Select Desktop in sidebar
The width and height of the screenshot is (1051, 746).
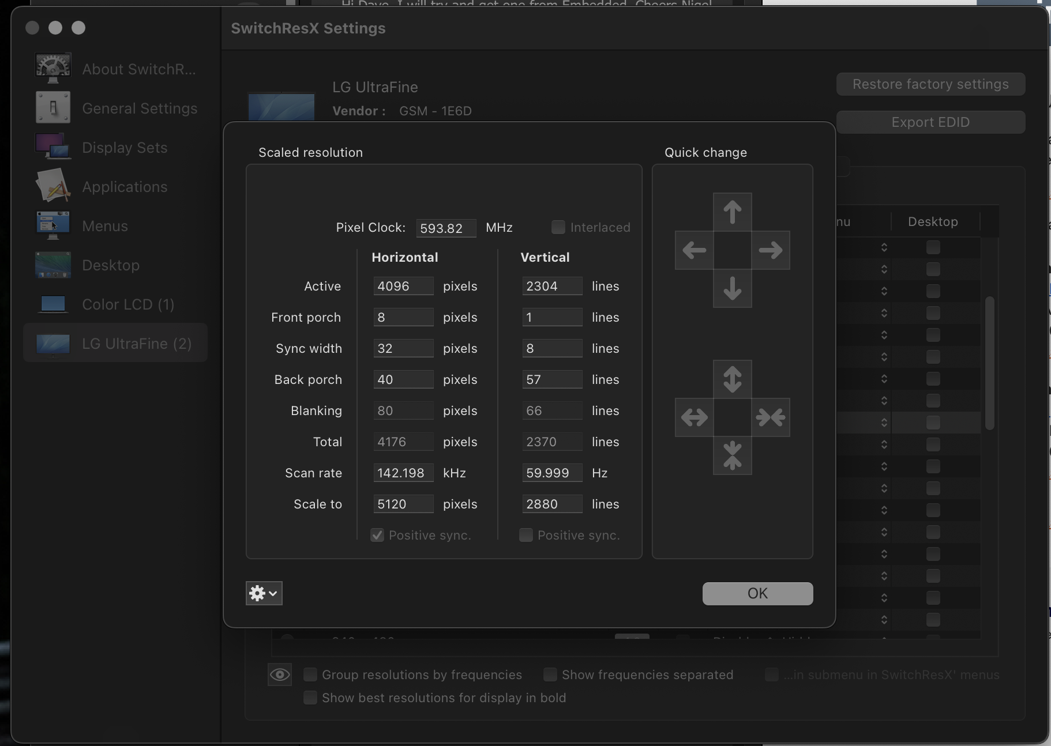[x=115, y=265]
